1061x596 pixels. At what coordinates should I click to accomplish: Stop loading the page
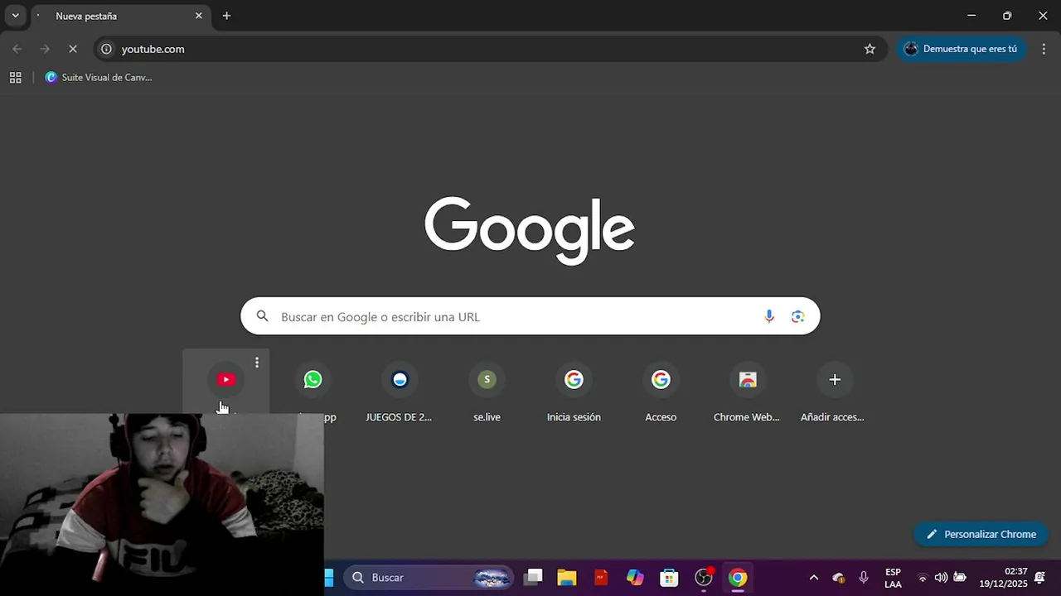click(x=73, y=49)
